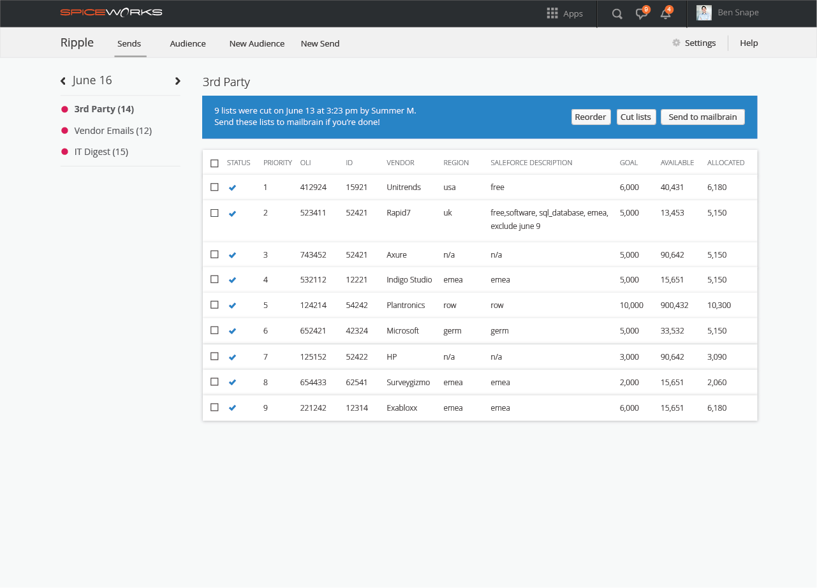This screenshot has height=588, width=817.
Task: Sort by the AVAILABLE column header
Action: [677, 163]
